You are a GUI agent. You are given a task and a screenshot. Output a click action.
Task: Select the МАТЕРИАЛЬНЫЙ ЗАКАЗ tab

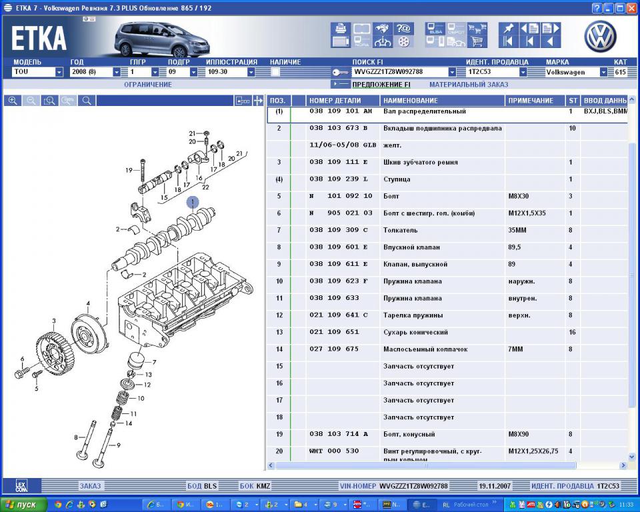pyautogui.click(x=469, y=85)
